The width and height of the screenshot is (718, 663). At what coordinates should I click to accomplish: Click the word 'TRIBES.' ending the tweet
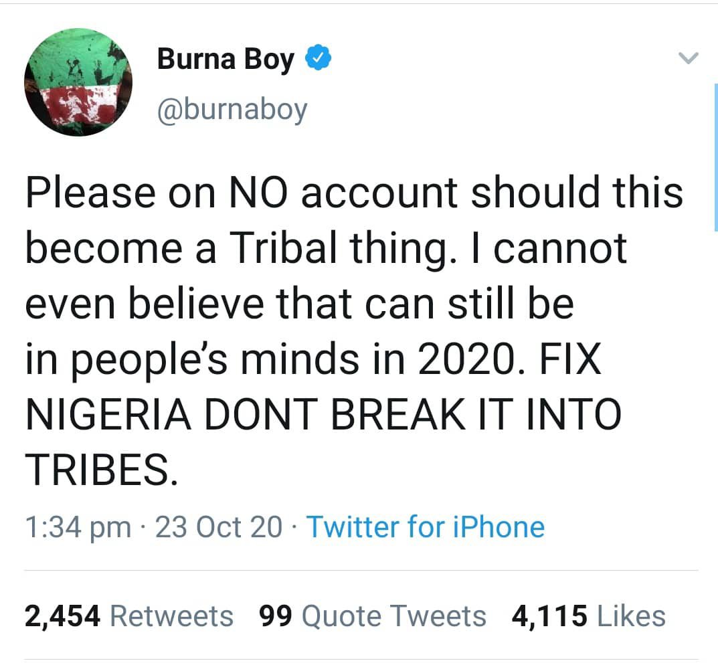click(x=102, y=470)
